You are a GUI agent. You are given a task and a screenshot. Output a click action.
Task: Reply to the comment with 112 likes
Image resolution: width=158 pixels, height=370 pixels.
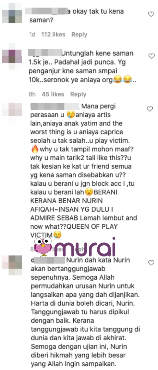tap(79, 34)
